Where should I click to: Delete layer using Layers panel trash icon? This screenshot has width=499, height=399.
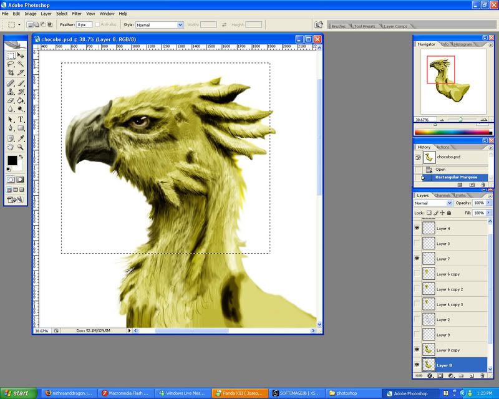pyautogui.click(x=482, y=376)
